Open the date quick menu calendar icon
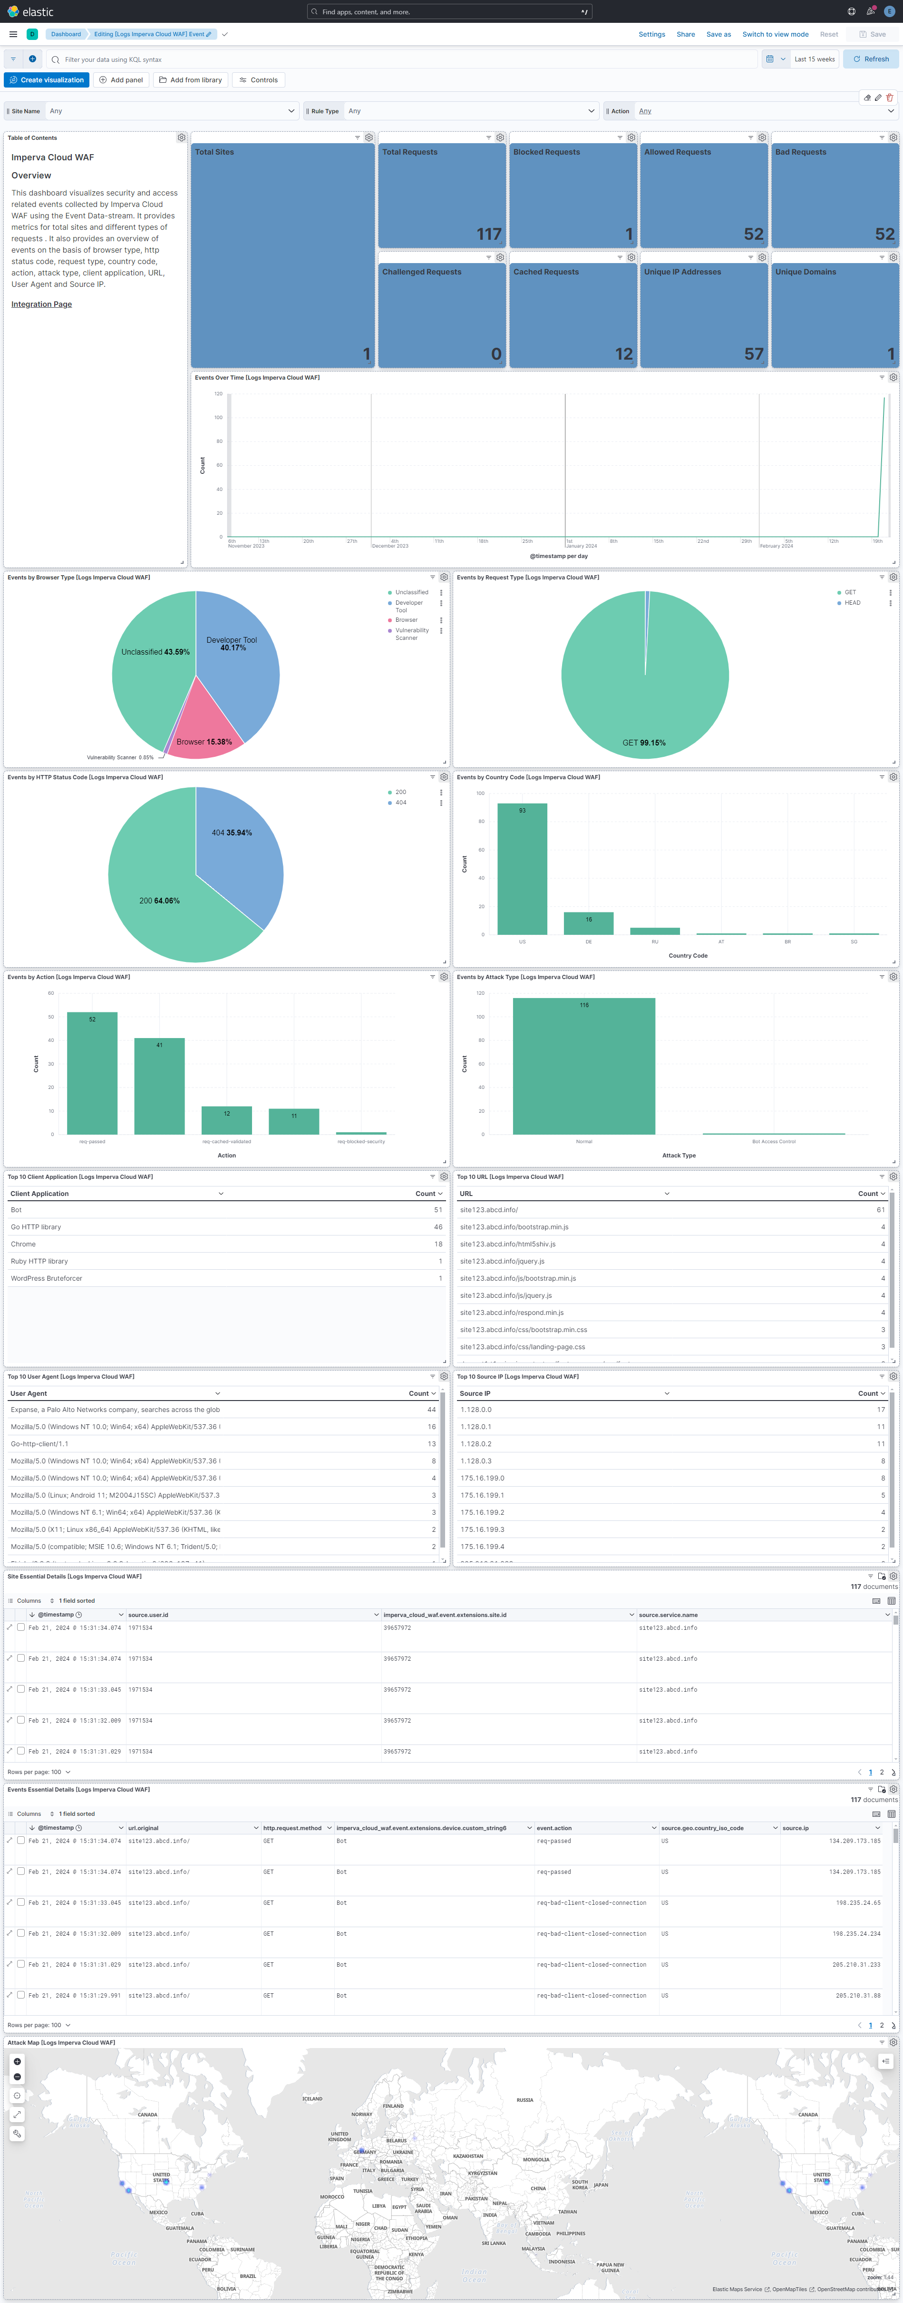903x2303 pixels. (x=774, y=59)
